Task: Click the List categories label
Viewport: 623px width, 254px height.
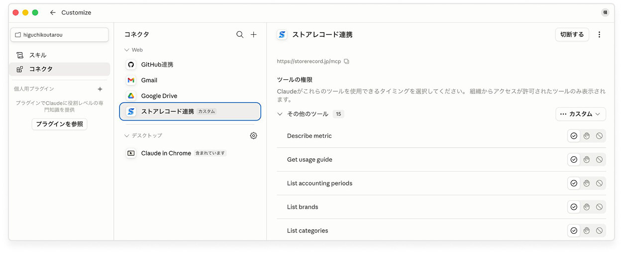Action: click(x=308, y=231)
